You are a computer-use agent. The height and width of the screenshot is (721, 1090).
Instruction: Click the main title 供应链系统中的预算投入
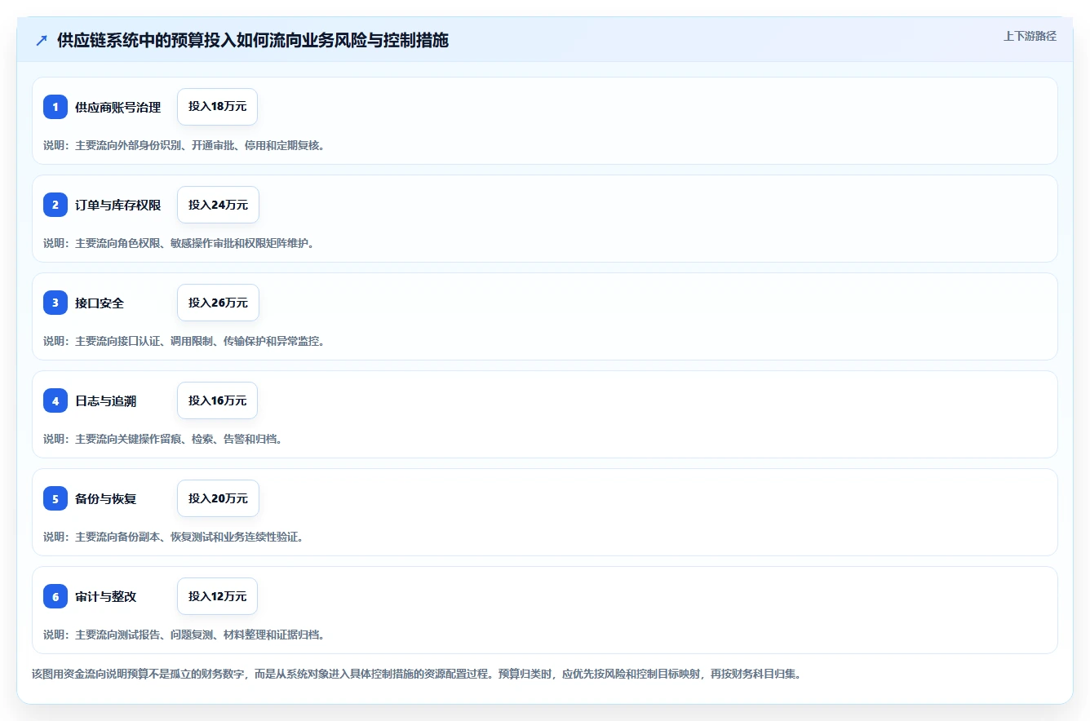tap(253, 41)
